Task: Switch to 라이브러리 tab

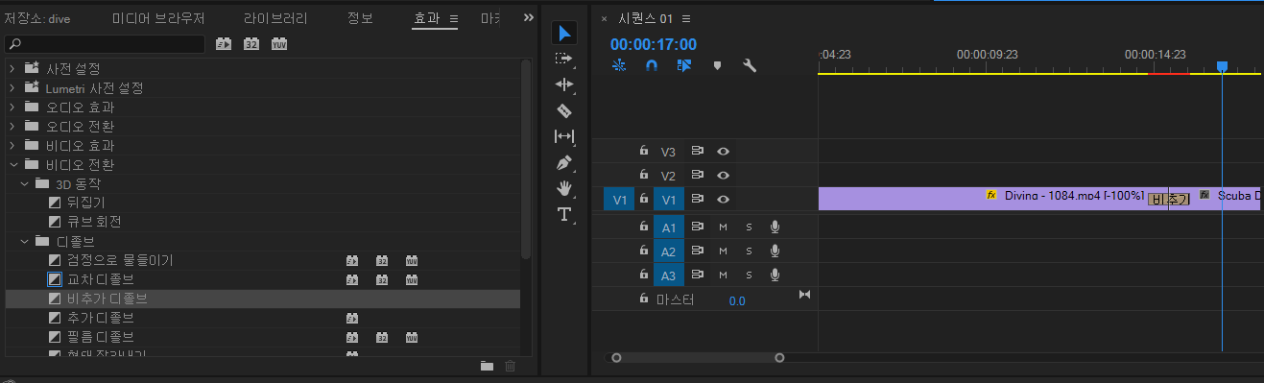Action: pos(275,18)
